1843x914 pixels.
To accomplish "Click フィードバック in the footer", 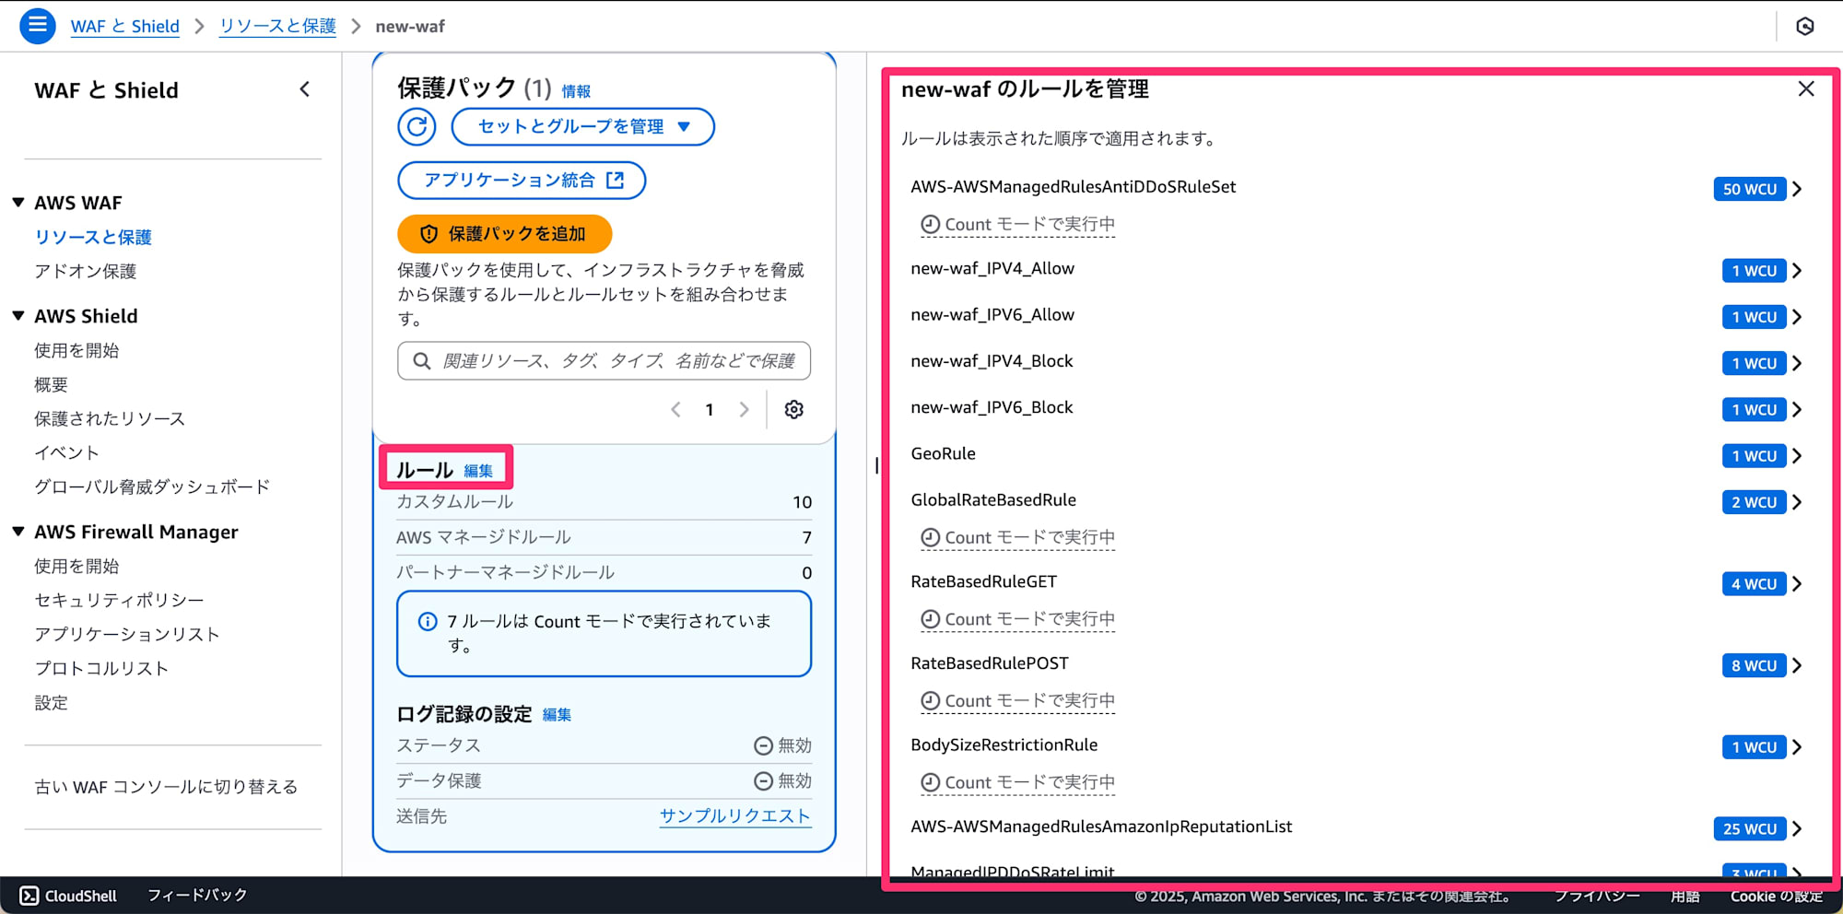I will pyautogui.click(x=197, y=896).
